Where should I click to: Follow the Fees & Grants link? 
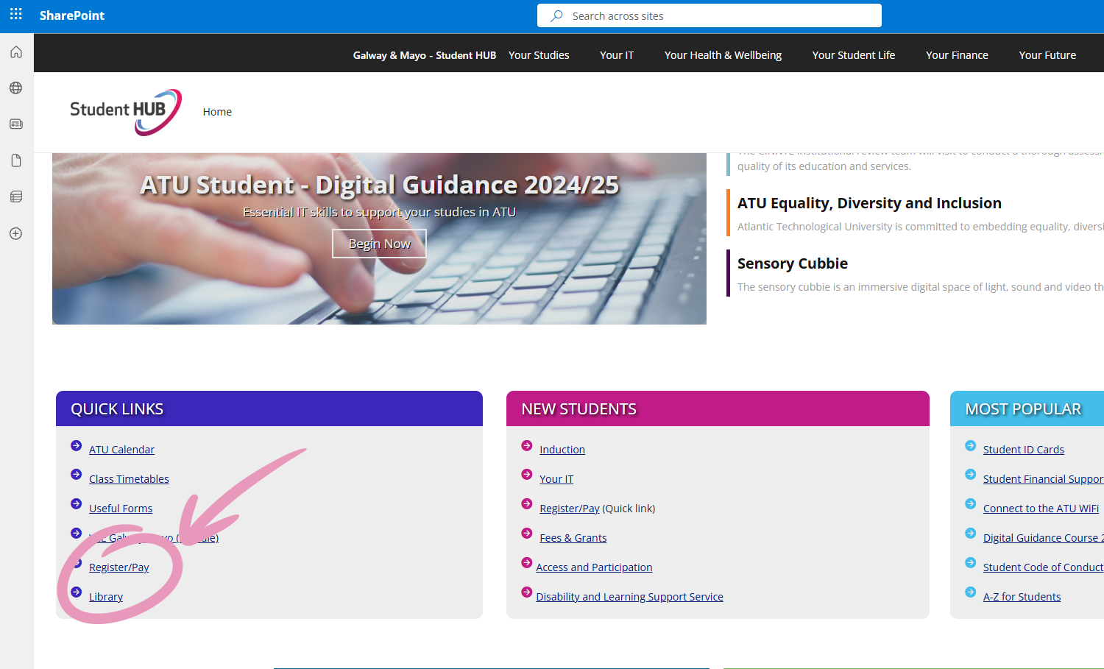pyautogui.click(x=573, y=537)
